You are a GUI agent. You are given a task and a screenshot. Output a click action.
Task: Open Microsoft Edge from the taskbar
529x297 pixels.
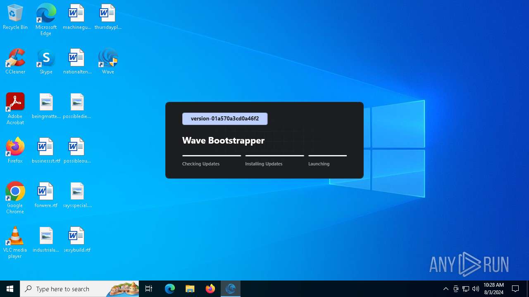pyautogui.click(x=170, y=289)
